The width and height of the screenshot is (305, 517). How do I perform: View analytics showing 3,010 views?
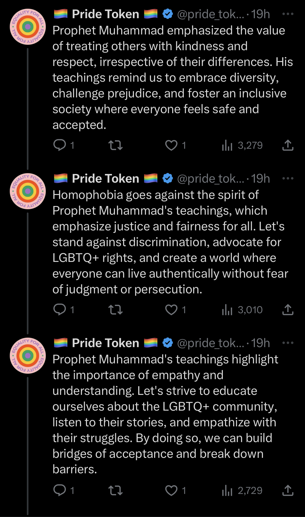tap(242, 309)
